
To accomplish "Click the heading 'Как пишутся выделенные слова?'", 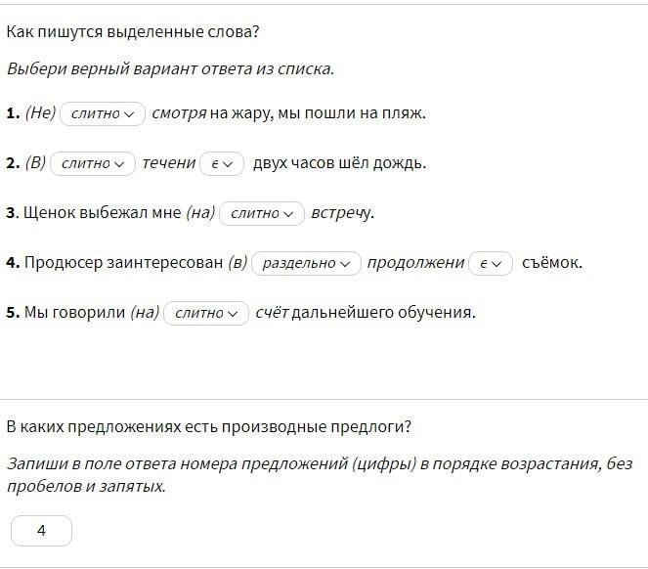I will (x=133, y=32).
